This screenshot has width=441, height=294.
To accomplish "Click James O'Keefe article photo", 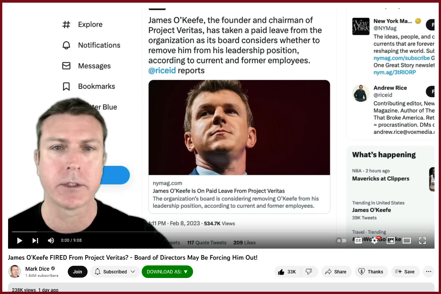I will pyautogui.click(x=239, y=128).
